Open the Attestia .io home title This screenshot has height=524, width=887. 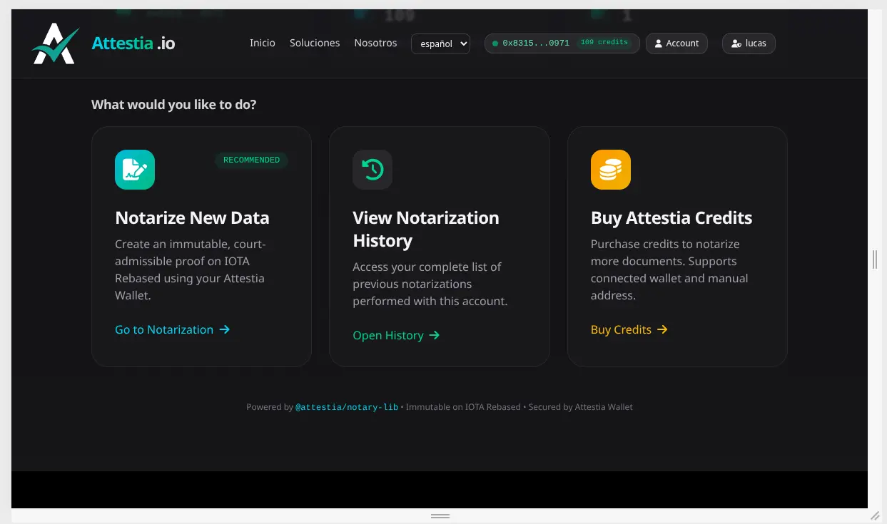(133, 43)
